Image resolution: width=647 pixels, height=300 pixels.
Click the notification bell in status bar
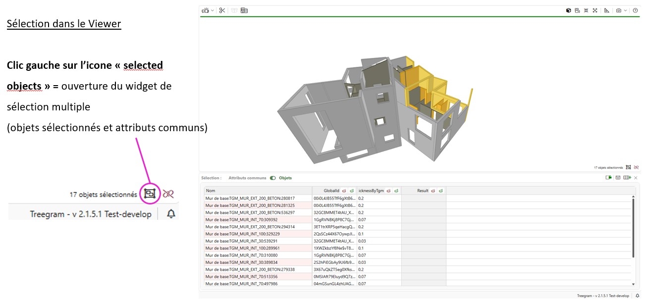[x=638, y=296]
